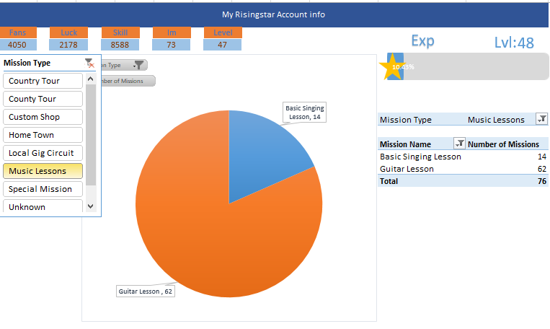Select Guitar Lesson table row
The width and height of the screenshot is (550, 329).
click(463, 169)
